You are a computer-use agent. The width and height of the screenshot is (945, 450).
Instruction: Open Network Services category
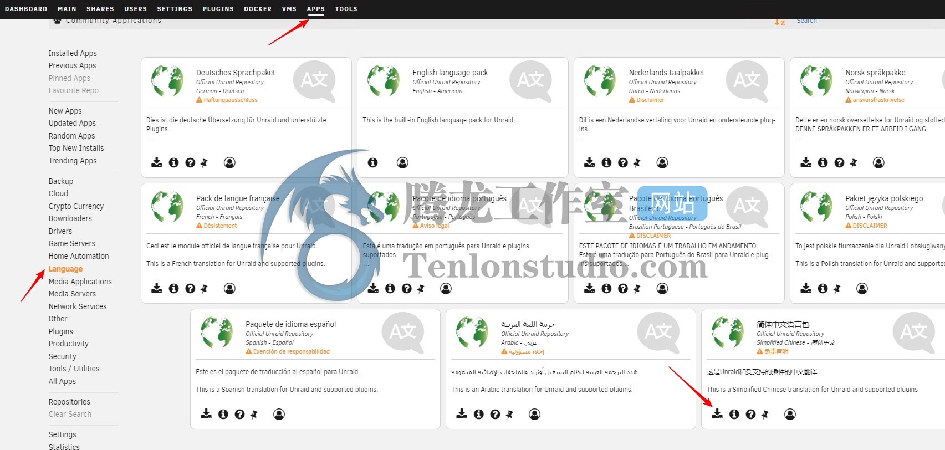78,306
